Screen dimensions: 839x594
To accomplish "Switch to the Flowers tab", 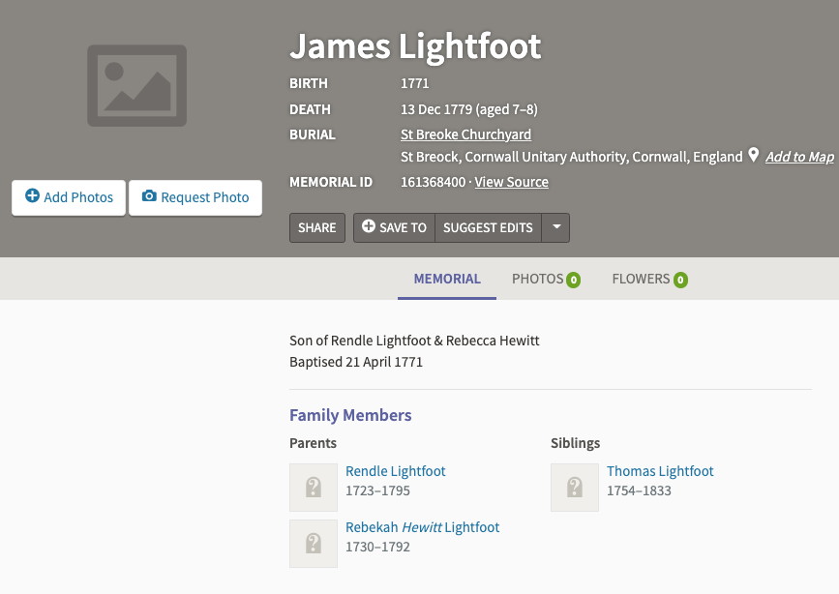I will [641, 279].
